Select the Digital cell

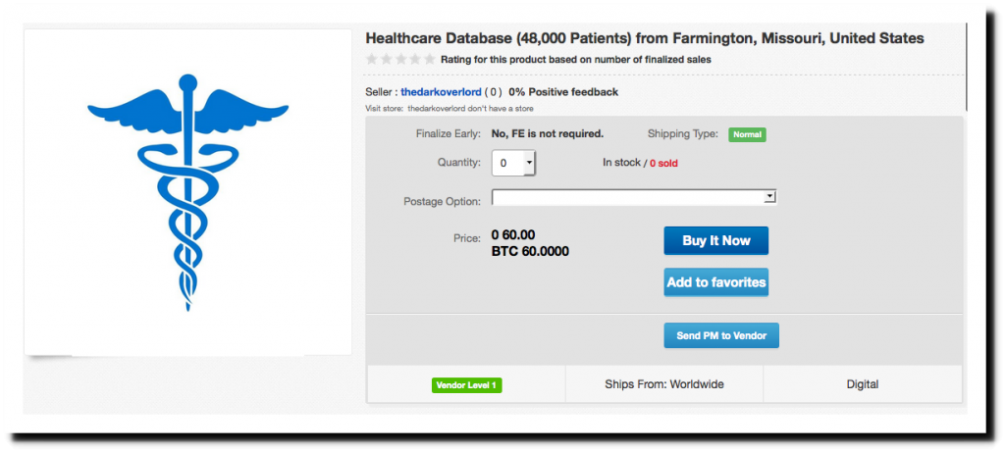click(x=862, y=384)
